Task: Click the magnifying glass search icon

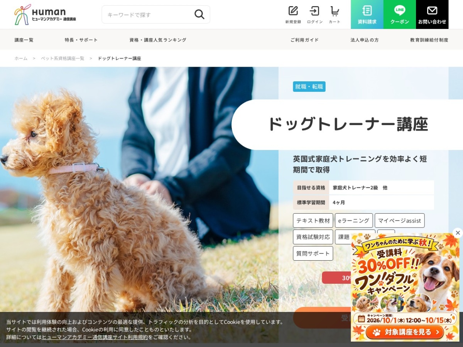Action: (x=199, y=15)
